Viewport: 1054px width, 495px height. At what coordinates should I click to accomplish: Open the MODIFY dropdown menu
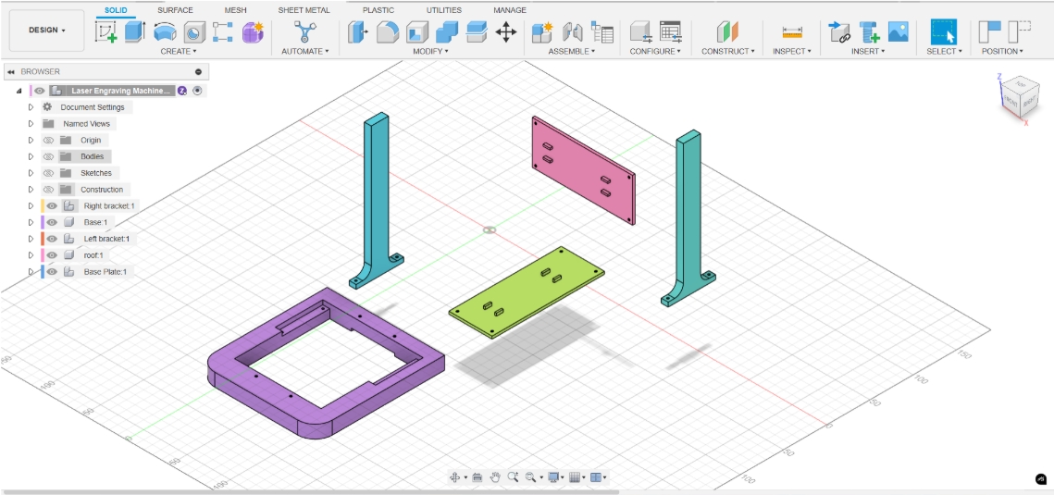click(430, 51)
